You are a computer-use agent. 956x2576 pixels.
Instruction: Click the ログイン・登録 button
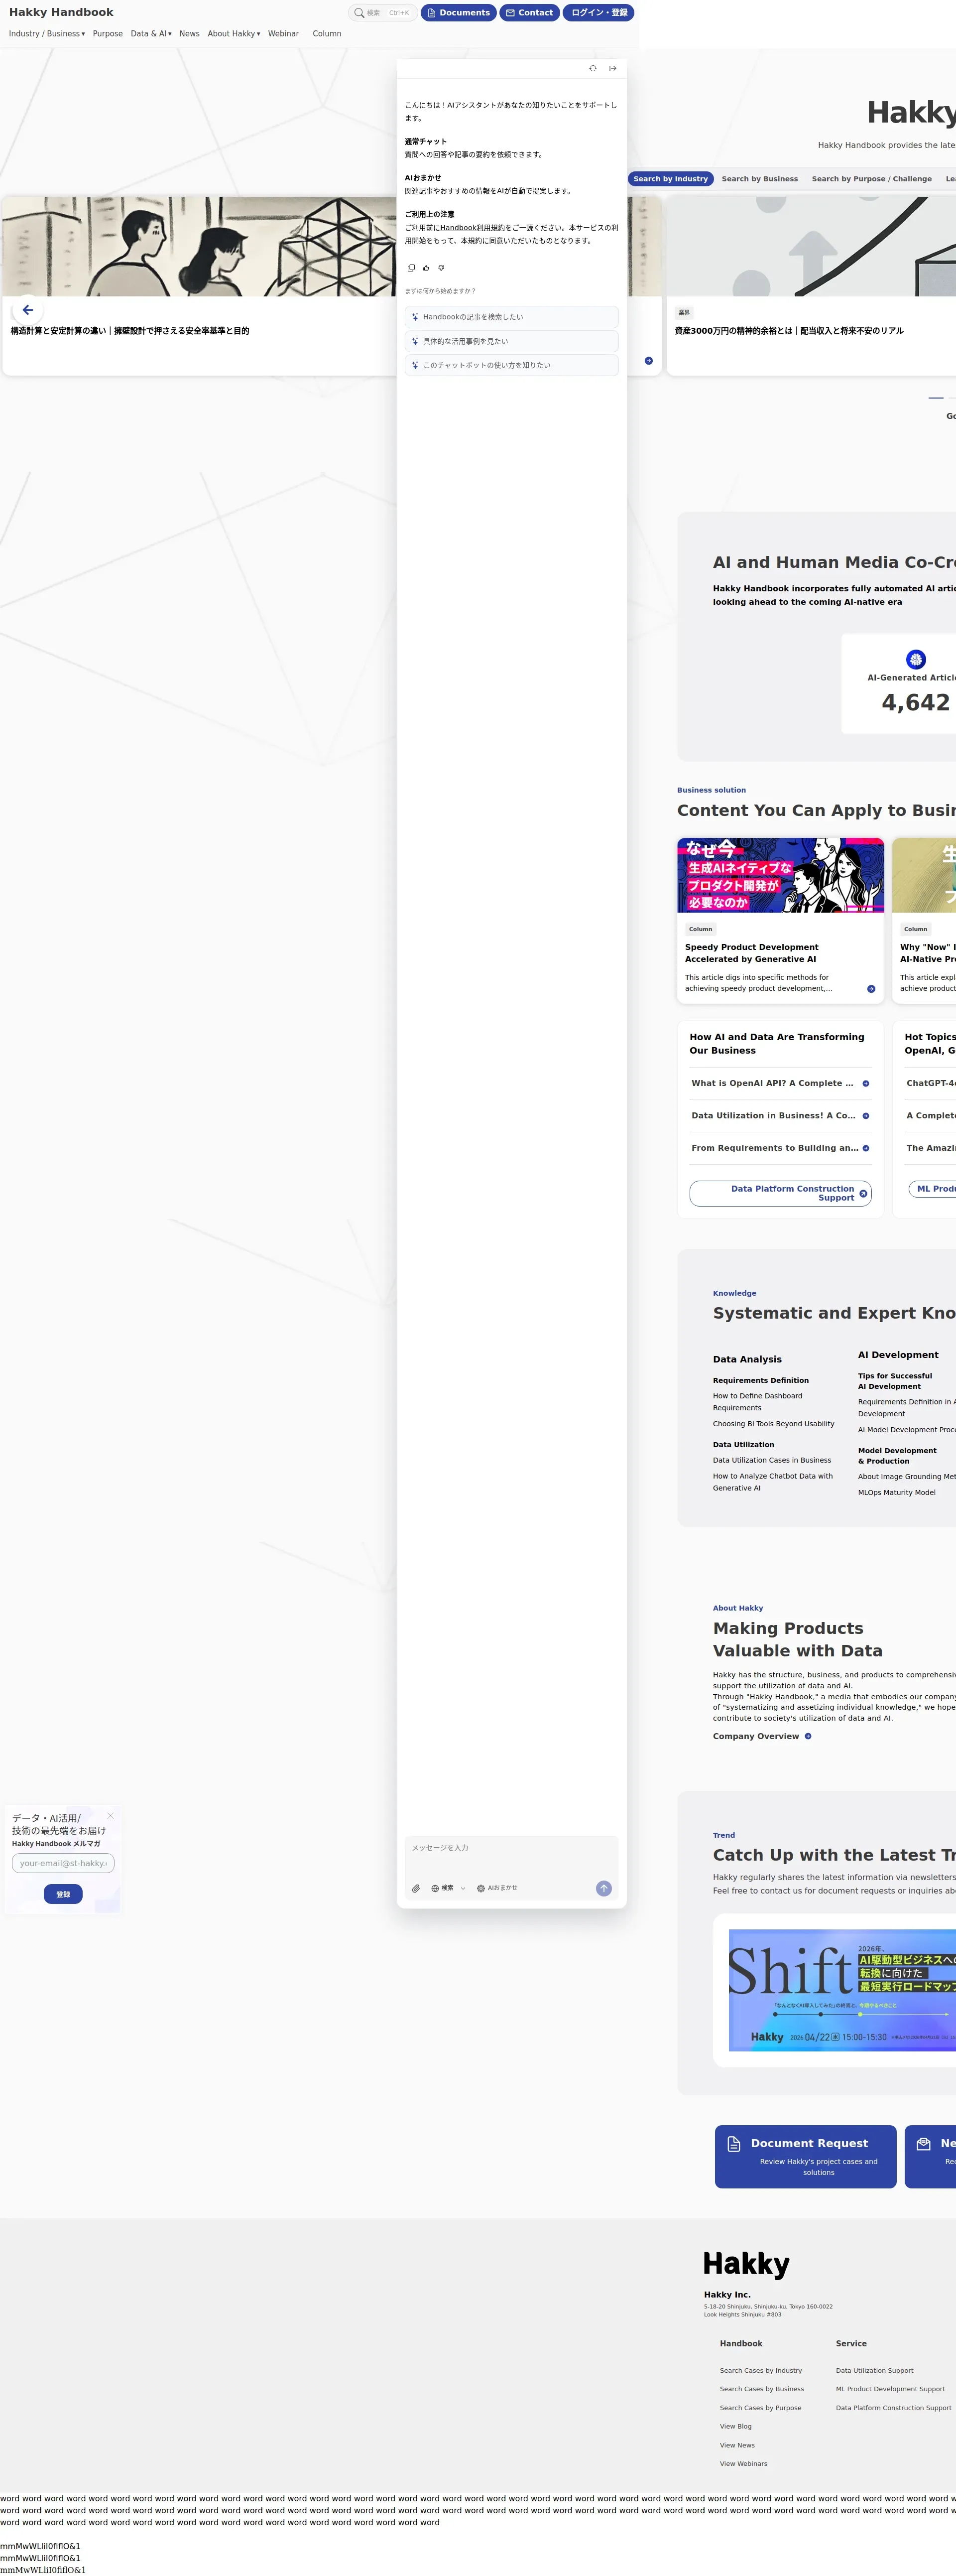[x=599, y=13]
